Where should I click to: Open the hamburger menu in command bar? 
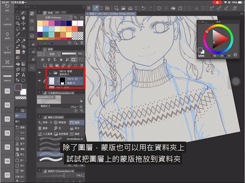tap(89, 8)
